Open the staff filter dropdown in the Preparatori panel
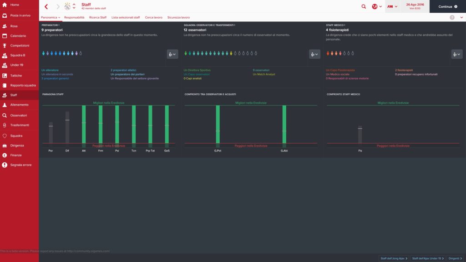 pos(172,54)
